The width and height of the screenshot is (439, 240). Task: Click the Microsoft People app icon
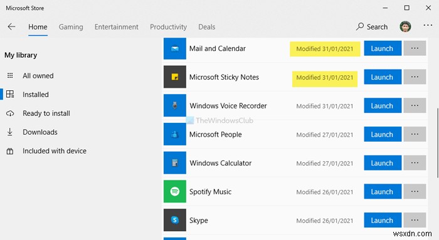click(175, 134)
